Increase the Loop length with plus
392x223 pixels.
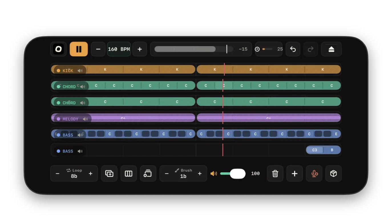tap(90, 174)
